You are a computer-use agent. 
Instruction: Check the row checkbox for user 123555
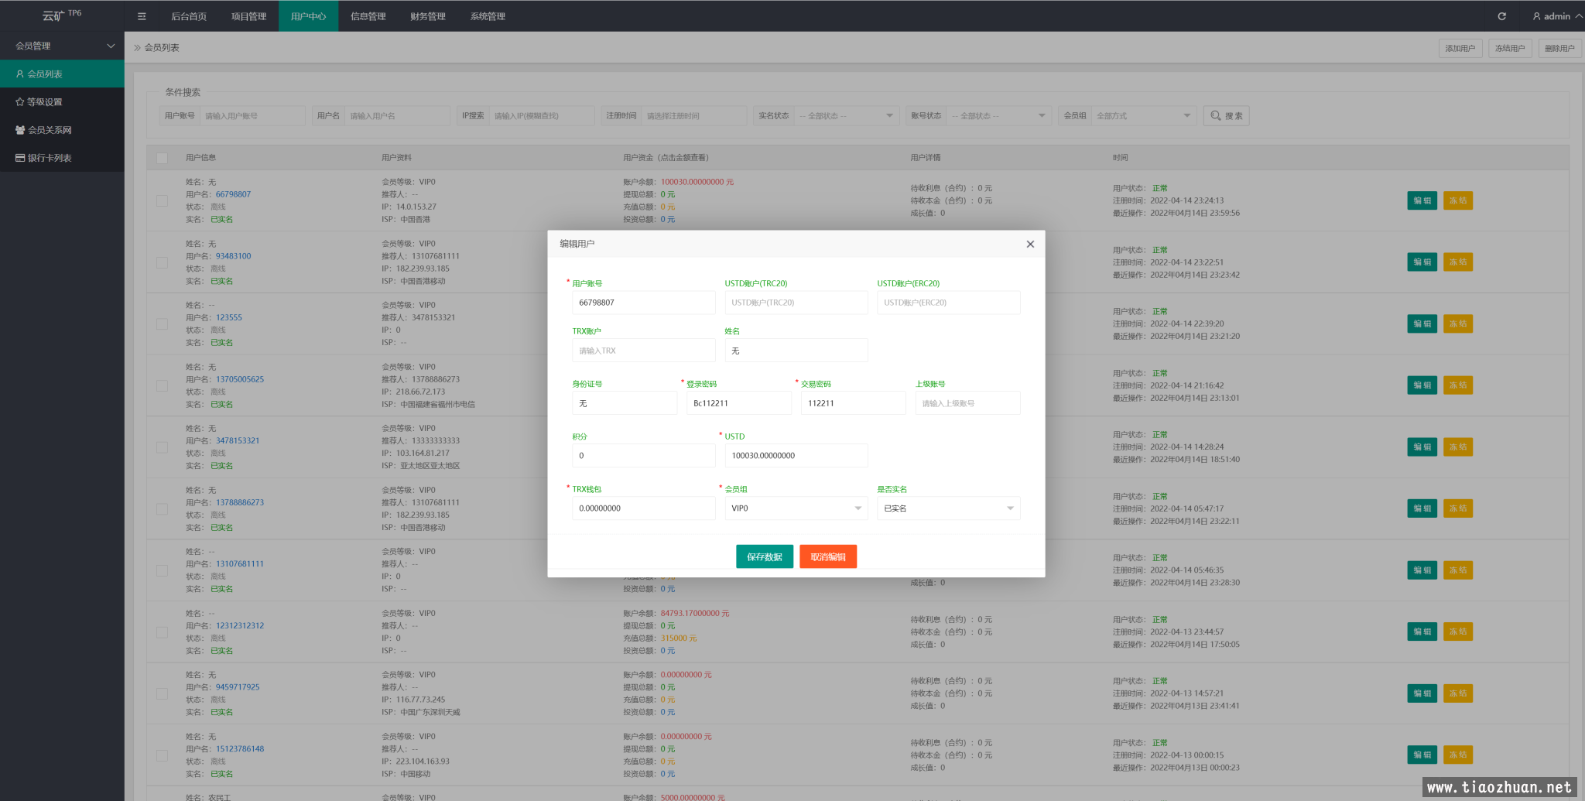162,323
